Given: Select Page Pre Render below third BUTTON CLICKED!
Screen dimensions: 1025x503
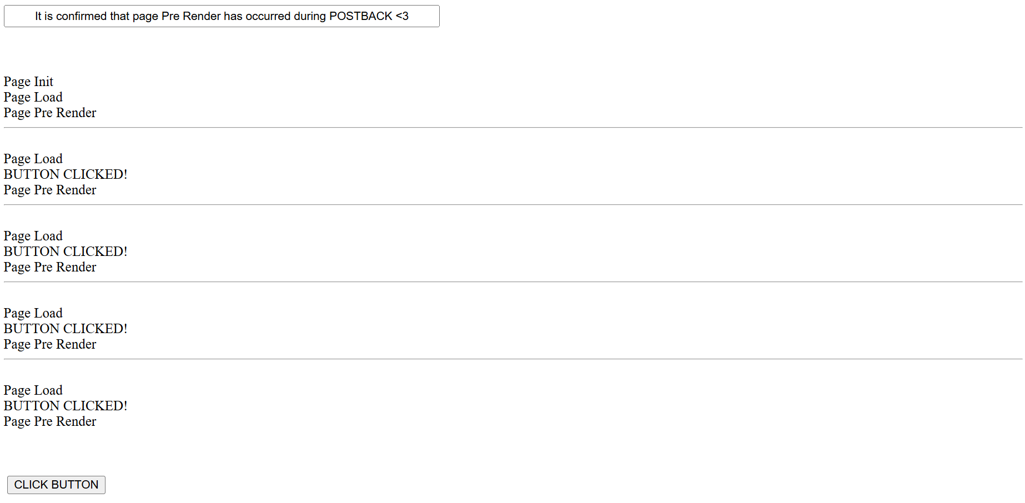Looking at the screenshot, I should [x=50, y=344].
